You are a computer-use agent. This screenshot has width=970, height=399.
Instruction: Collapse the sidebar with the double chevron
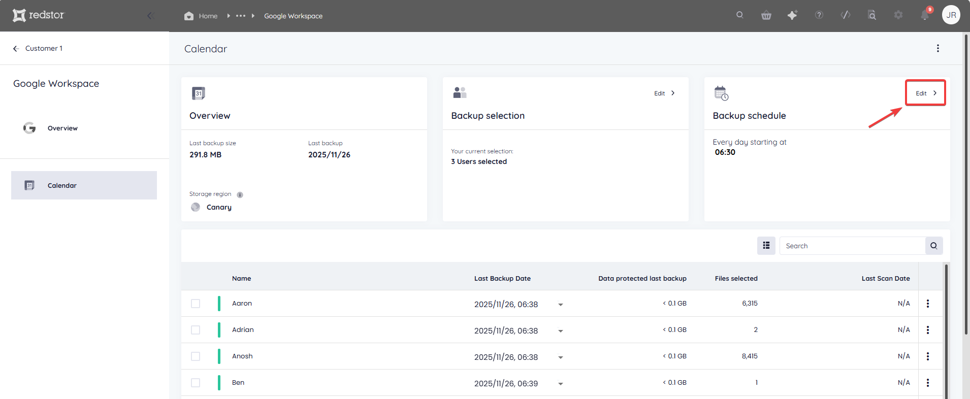tap(151, 16)
